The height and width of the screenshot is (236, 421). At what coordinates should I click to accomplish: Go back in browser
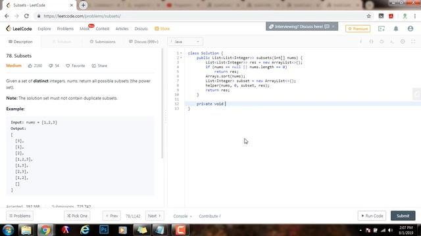pyautogui.click(x=7, y=16)
